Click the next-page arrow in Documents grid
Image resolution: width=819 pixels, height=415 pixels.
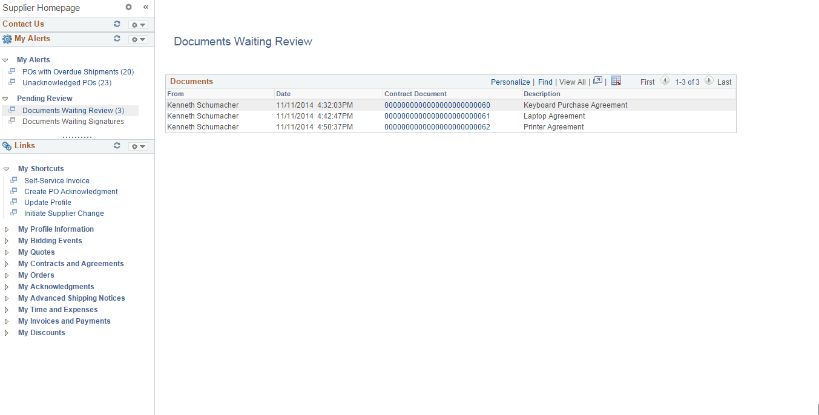(x=708, y=80)
